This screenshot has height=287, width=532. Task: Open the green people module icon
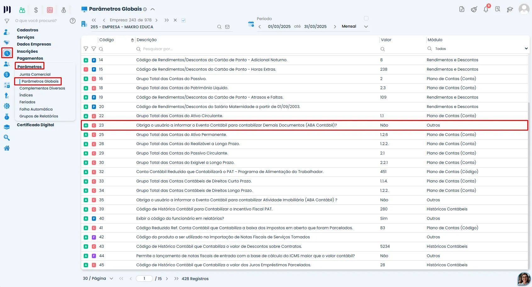[x=22, y=10]
